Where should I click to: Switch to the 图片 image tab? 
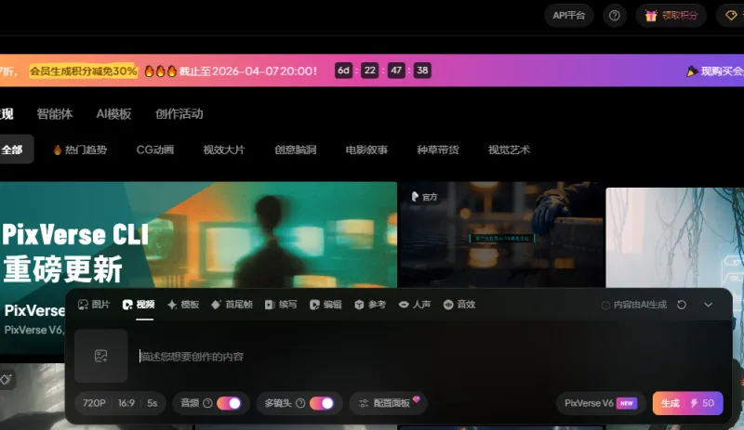pyautogui.click(x=94, y=305)
